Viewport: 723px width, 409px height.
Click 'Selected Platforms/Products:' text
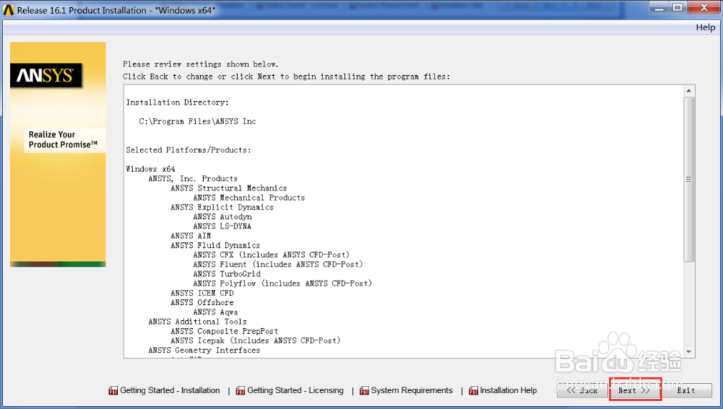189,150
